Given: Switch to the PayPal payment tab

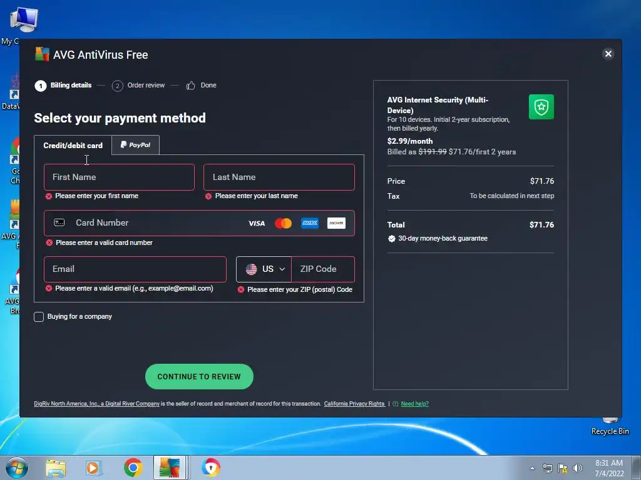Looking at the screenshot, I should (x=135, y=145).
